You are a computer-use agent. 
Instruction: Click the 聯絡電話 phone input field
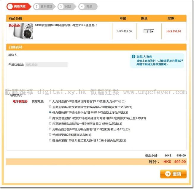(x=46, y=65)
